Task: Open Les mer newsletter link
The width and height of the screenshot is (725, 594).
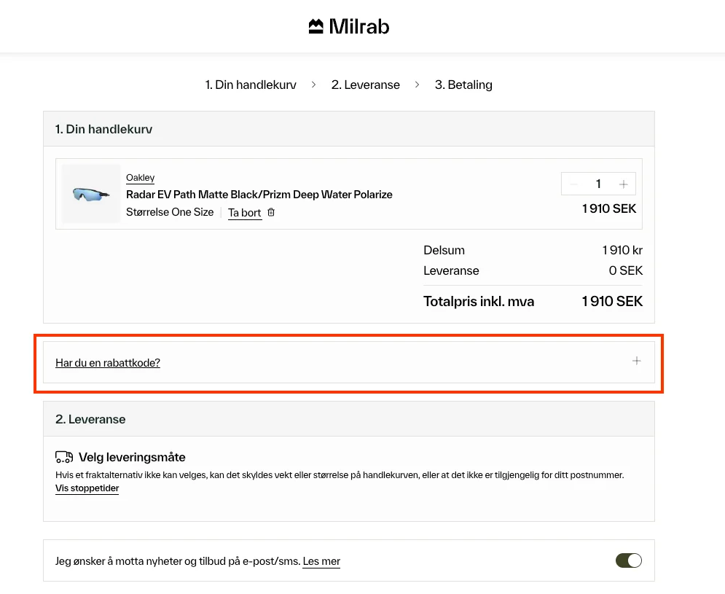Action: click(321, 561)
